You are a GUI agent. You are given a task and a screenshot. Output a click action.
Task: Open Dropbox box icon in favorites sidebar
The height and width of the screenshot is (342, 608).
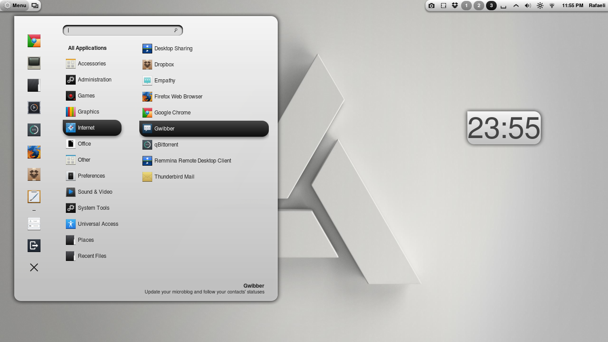[x=34, y=174]
